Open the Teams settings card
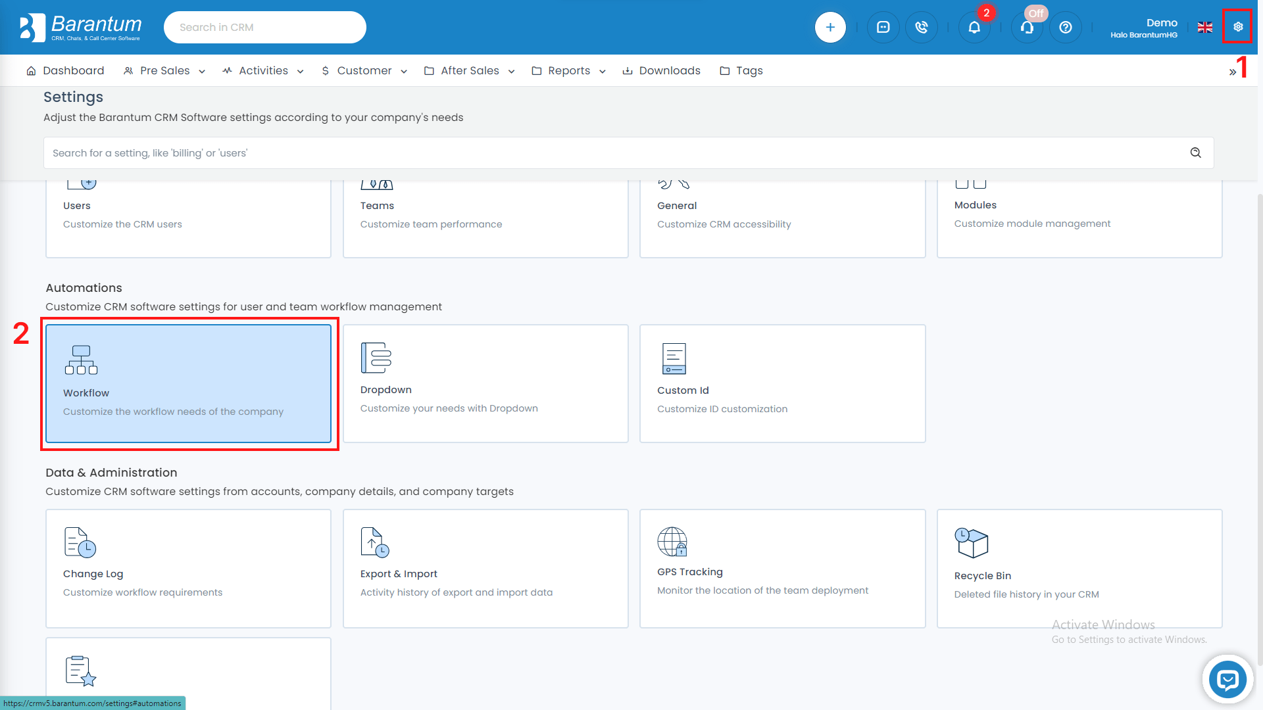 click(x=485, y=219)
